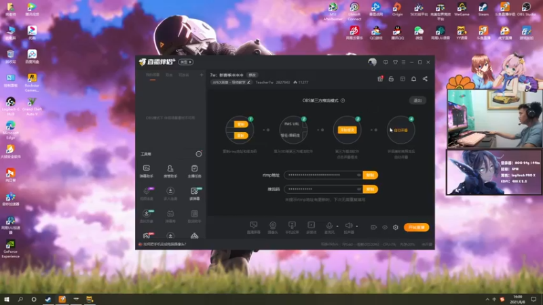Open Origin desktop shortcut
The image size is (543, 305).
coord(397,9)
